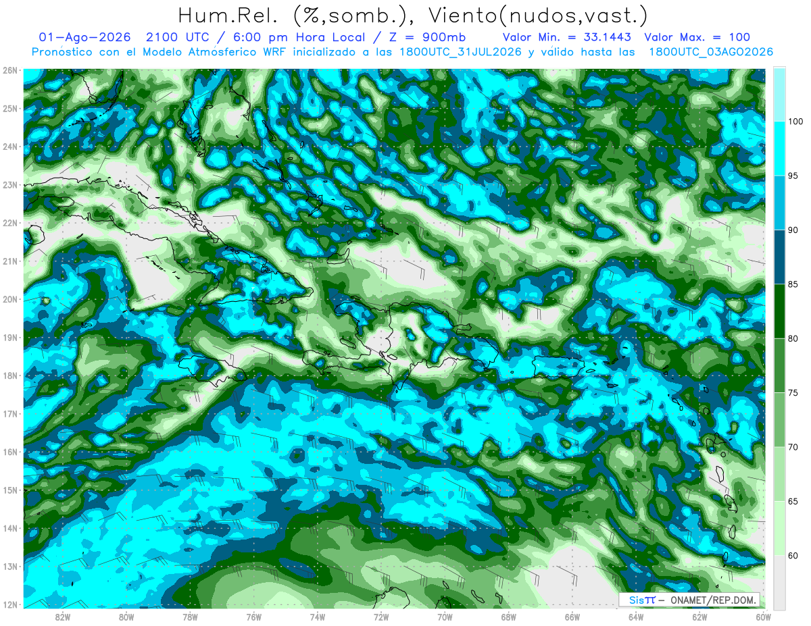The width and height of the screenshot is (811, 626).
Task: Click the '80W' longitude label
Action: [x=126, y=617]
